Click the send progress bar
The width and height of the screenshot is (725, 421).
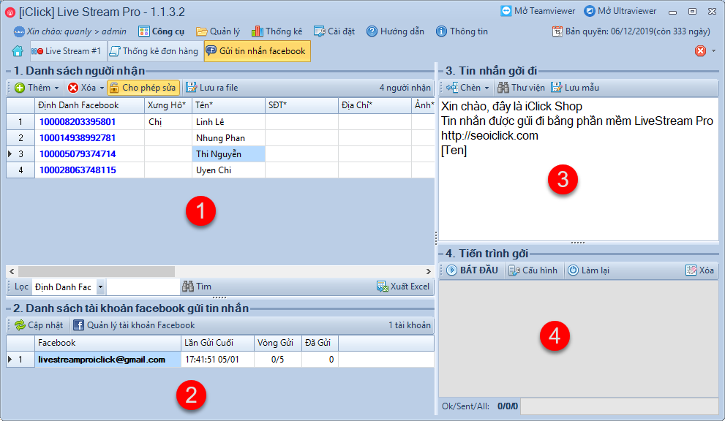(x=619, y=406)
